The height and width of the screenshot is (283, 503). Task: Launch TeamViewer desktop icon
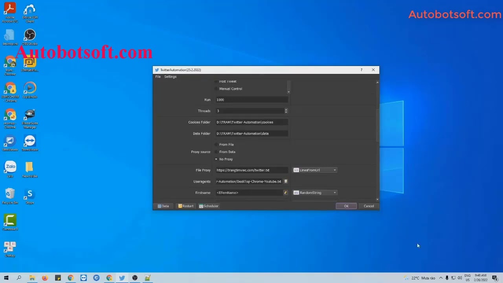point(30,143)
